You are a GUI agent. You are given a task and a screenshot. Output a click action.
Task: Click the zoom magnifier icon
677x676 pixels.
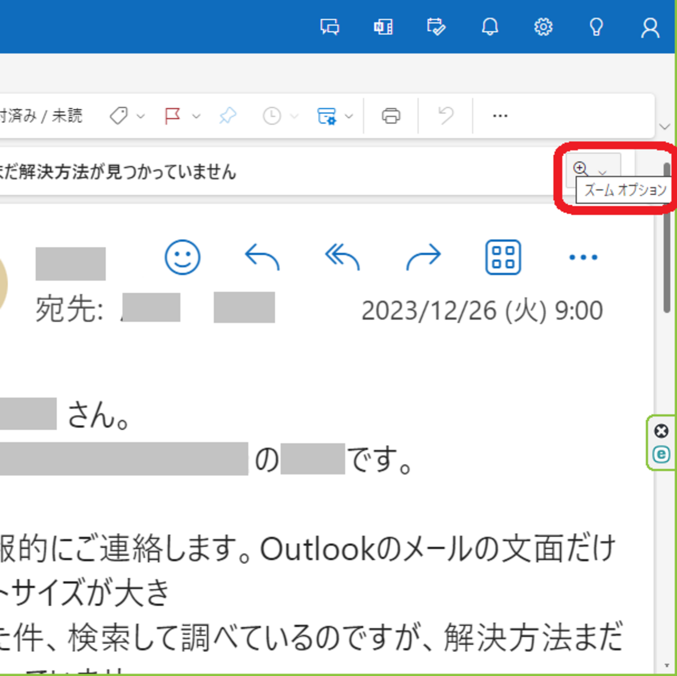tap(581, 169)
